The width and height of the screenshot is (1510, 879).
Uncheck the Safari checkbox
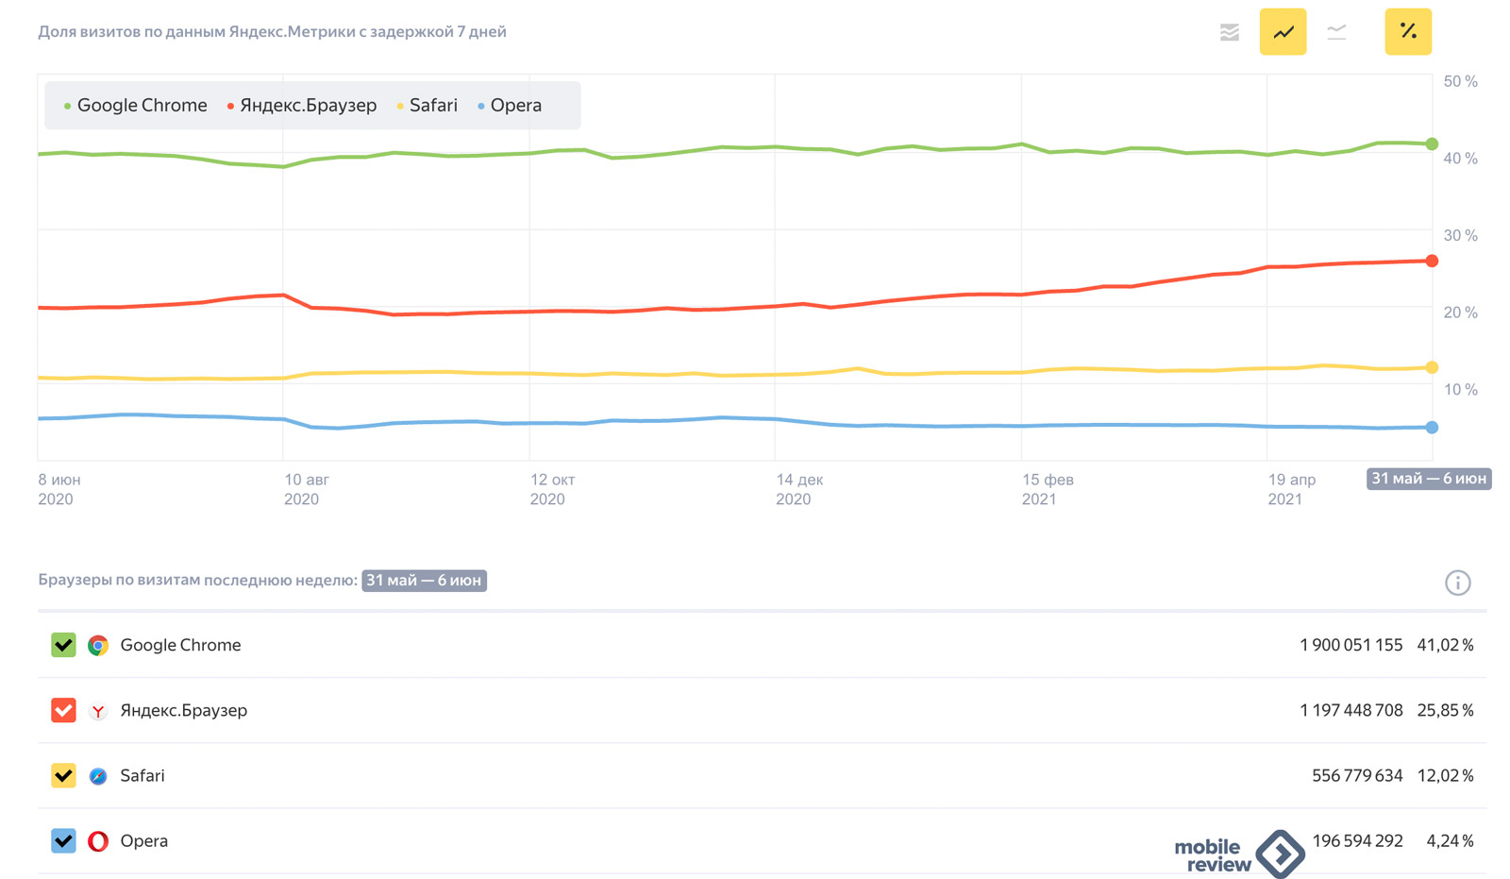63,775
